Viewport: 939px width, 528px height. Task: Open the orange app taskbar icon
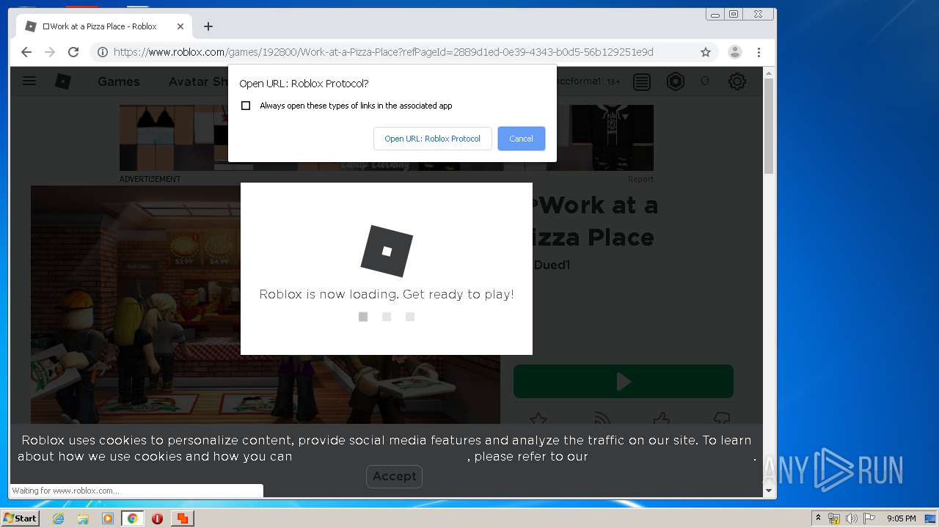182,518
